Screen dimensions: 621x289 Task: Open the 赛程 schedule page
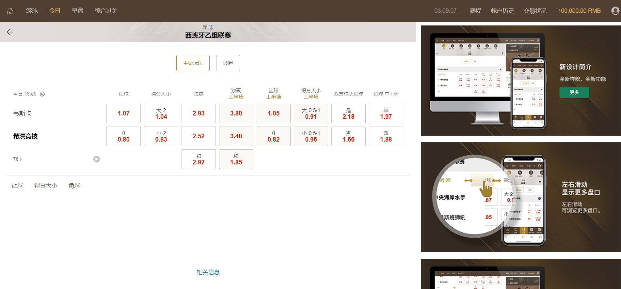pos(475,11)
